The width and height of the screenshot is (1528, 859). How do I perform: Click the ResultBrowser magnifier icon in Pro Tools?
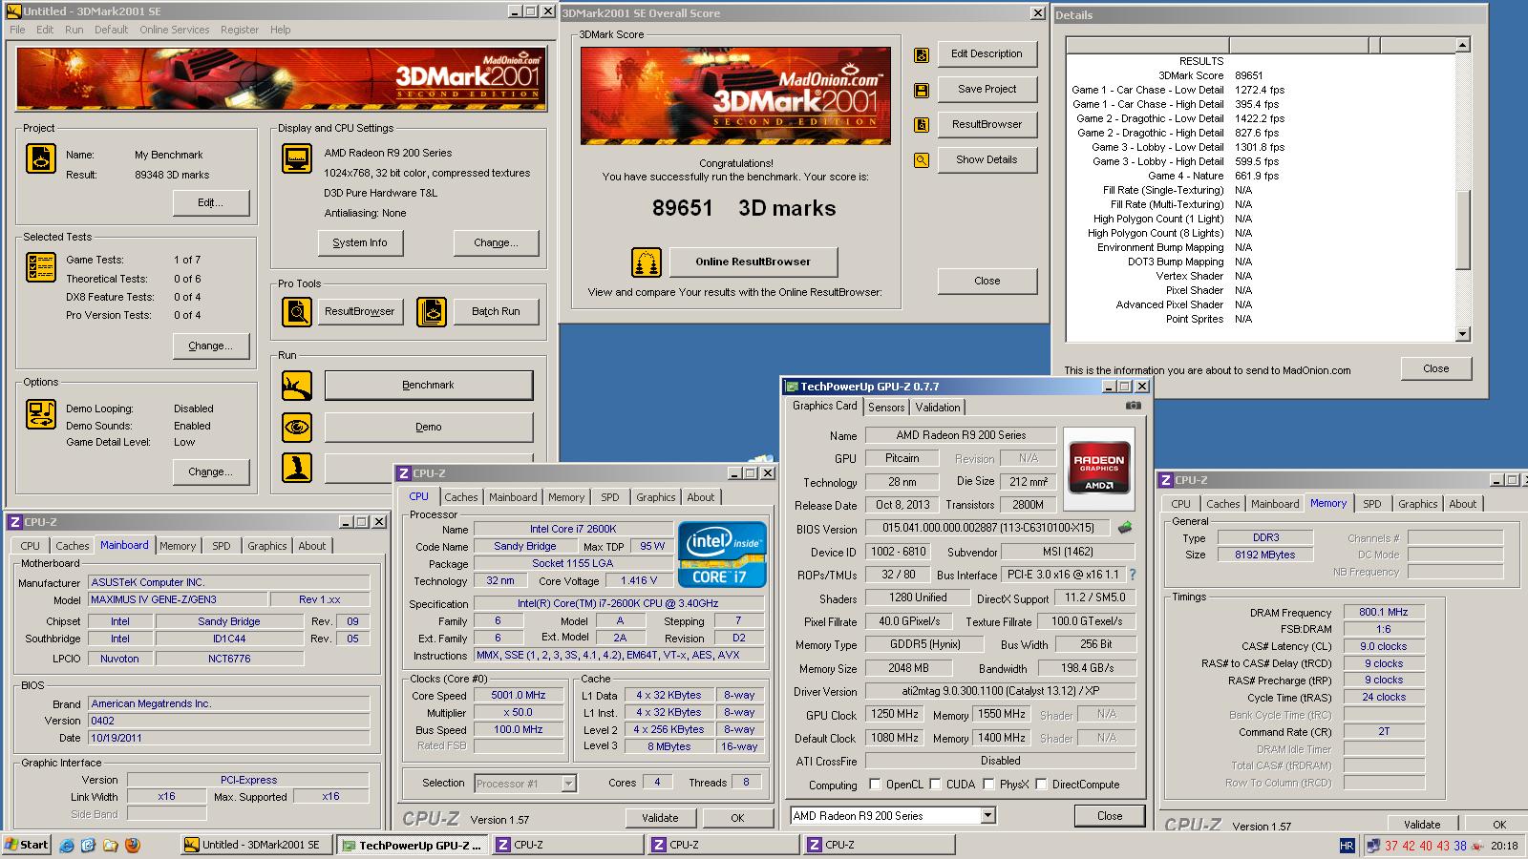click(x=297, y=311)
